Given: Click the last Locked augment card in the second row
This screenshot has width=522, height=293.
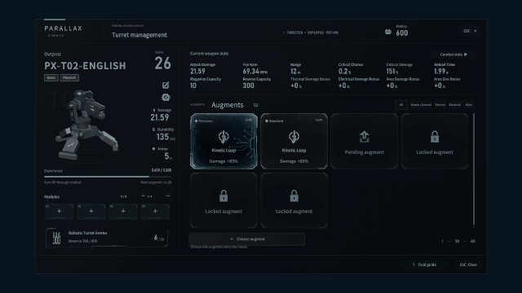Looking at the screenshot, I should pos(294,200).
